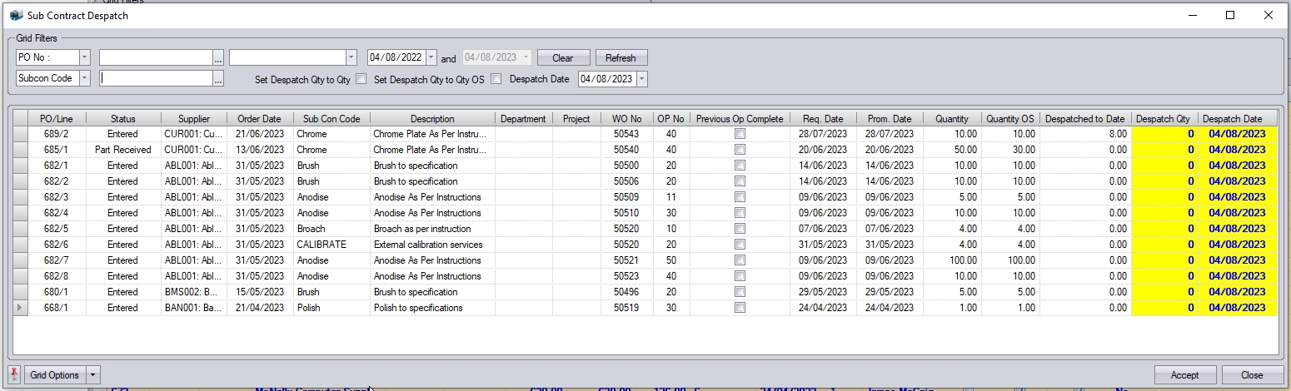Toggle Previous Op Complete for PO 685/1

click(x=740, y=150)
